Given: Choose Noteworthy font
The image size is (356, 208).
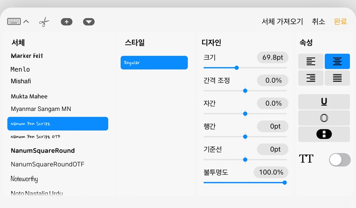Looking at the screenshot, I should click(x=24, y=179).
